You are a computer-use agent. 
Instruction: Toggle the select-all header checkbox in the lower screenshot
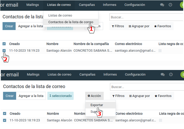point(4,114)
